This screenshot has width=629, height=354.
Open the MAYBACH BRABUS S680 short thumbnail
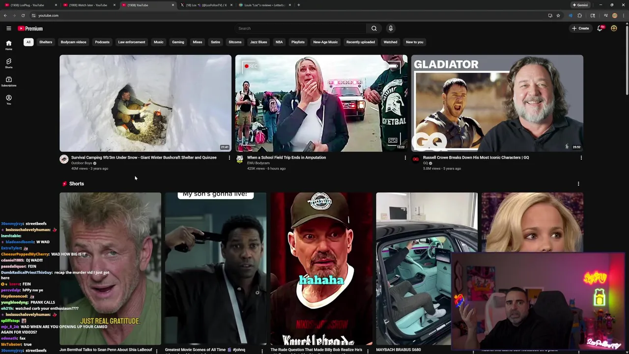[x=427, y=269]
